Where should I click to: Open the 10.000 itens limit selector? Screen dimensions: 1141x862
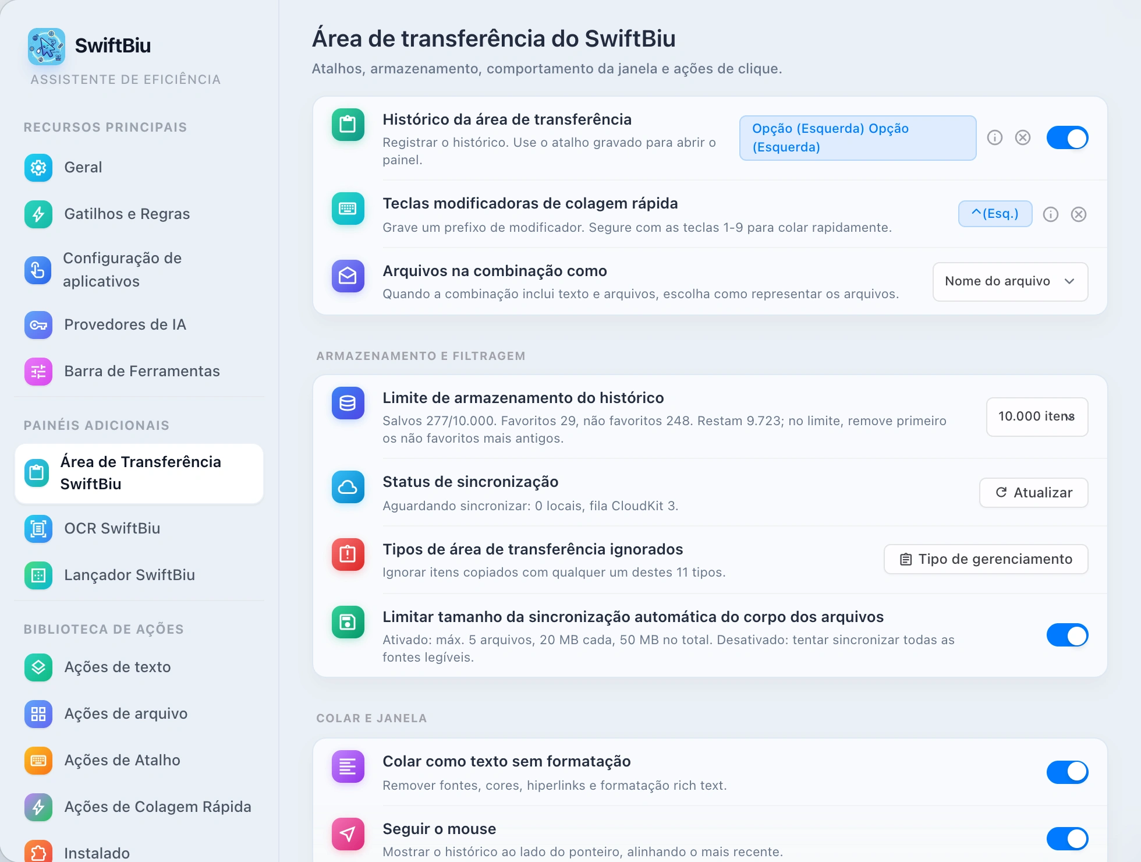[1037, 417]
